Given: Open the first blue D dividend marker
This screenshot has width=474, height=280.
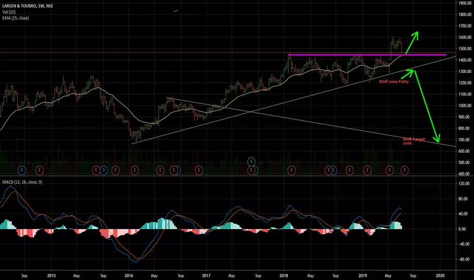Looking at the screenshot, I should 21,170.
